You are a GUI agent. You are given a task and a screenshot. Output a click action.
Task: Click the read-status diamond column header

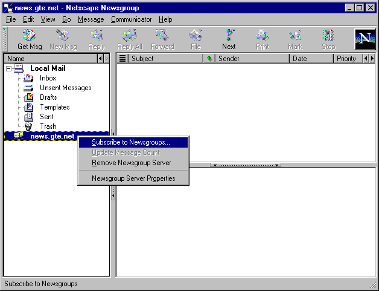[209, 59]
